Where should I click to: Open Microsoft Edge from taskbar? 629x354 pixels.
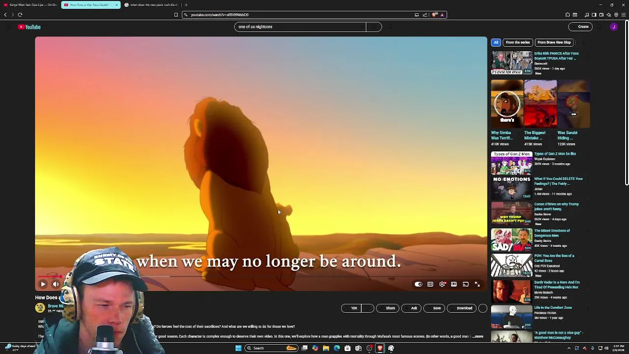(x=337, y=348)
